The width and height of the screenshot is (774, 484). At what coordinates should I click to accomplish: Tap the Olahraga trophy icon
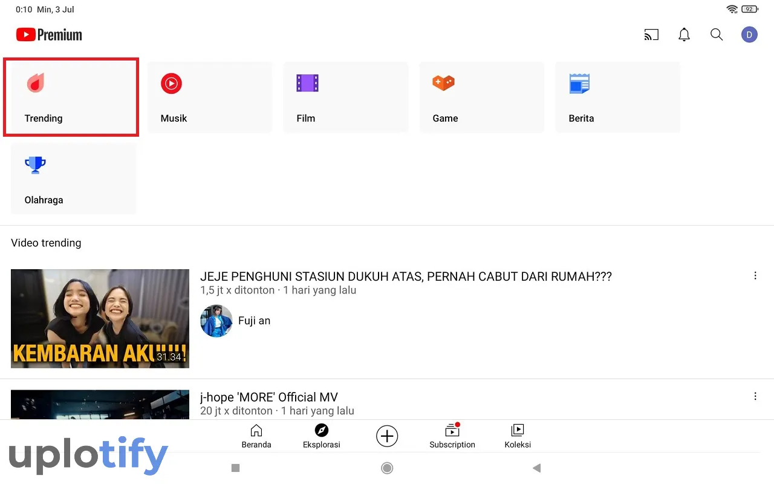point(35,165)
